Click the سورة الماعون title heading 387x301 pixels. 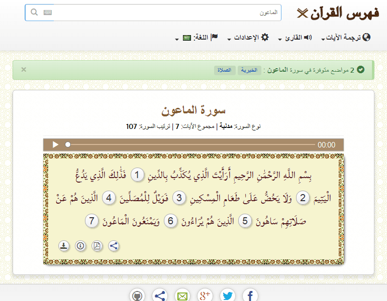click(193, 110)
